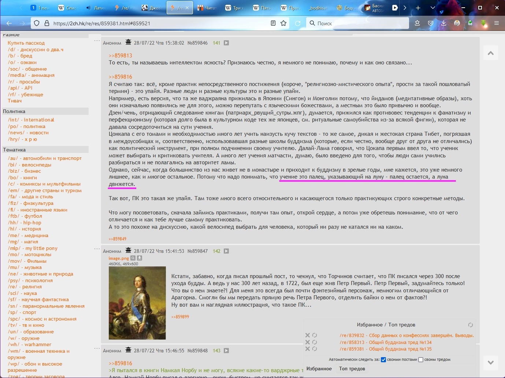
Task: Follow reply link >>859849
Action: pos(118,239)
